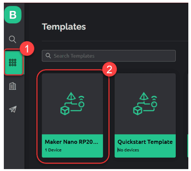
Task: Open search from the sidebar magnifier
Action: (13, 39)
